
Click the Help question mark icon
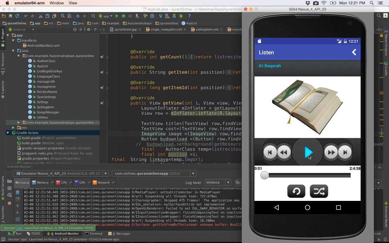coord(189,16)
